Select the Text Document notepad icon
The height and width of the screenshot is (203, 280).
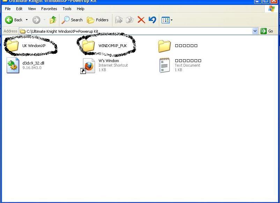pyautogui.click(x=164, y=65)
